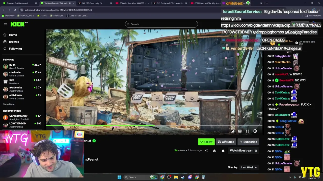The width and height of the screenshot is (323, 181).
Task: Open the Windows Start menu
Action: pos(119,177)
